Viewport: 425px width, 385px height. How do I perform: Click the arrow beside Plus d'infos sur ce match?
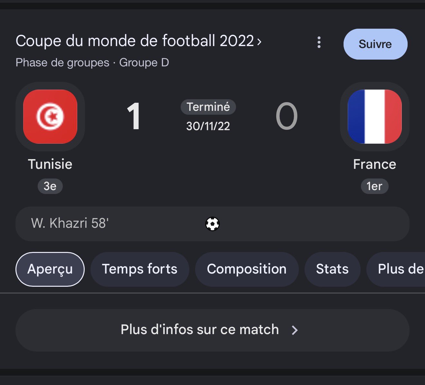(x=295, y=330)
